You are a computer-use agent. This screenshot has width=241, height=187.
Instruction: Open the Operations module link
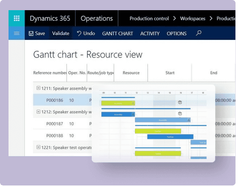[97, 18]
